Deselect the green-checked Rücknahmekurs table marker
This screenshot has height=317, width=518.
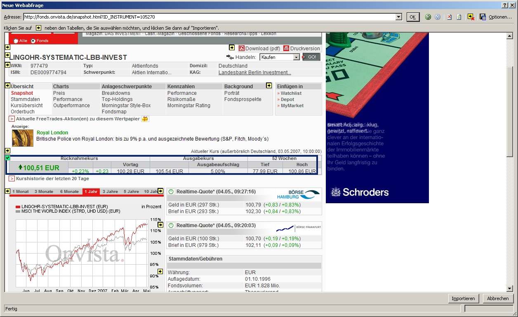(x=7, y=157)
